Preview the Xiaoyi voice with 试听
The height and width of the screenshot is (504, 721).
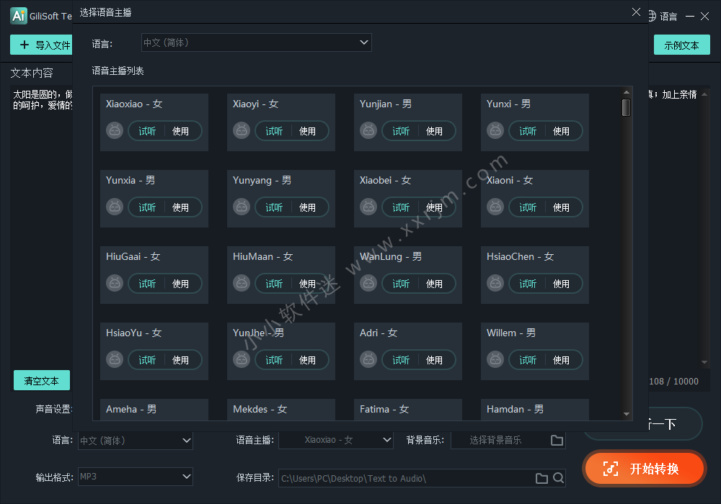[274, 131]
